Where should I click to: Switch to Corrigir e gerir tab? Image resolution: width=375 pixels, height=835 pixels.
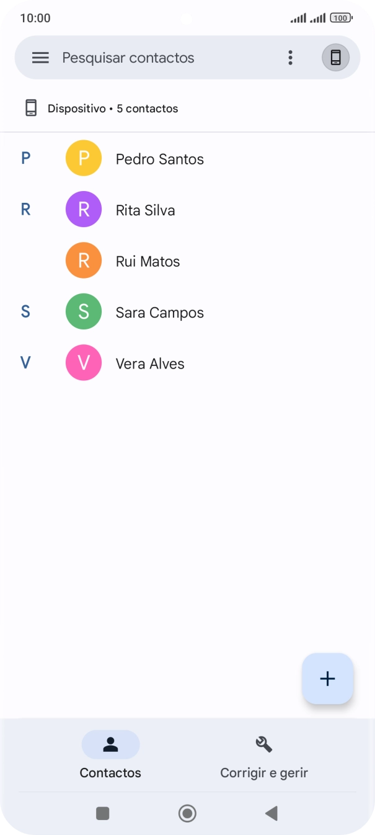[x=264, y=754]
